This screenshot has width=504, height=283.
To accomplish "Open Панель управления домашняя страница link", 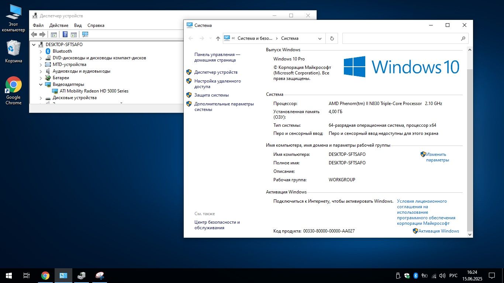I will [x=217, y=57].
